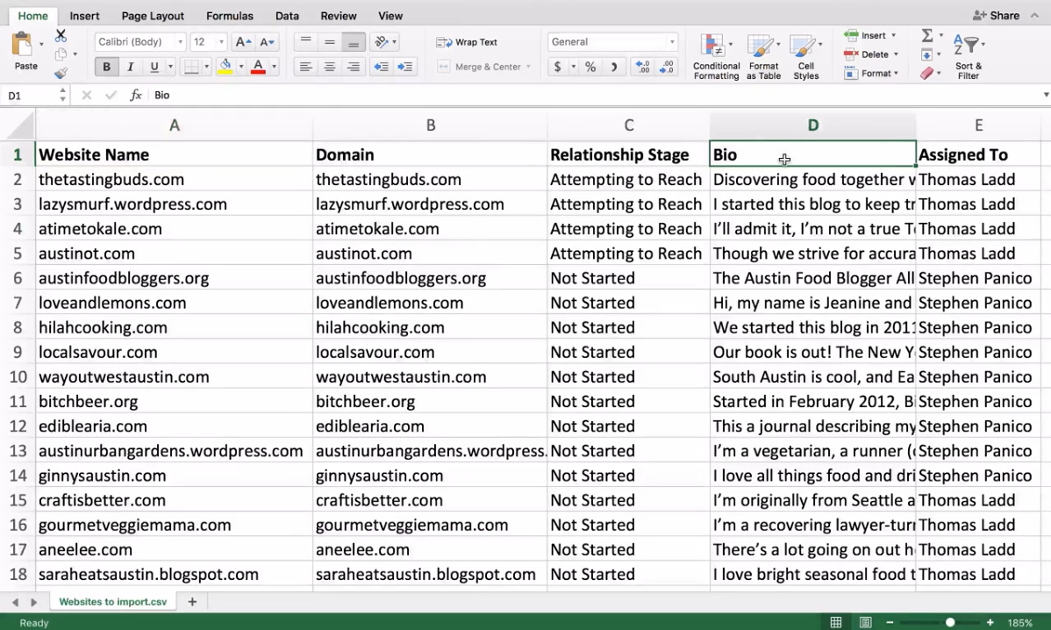Adjust the zoom slider handle

(x=950, y=623)
